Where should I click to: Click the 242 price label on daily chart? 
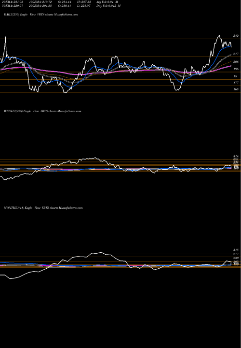point(236,36)
